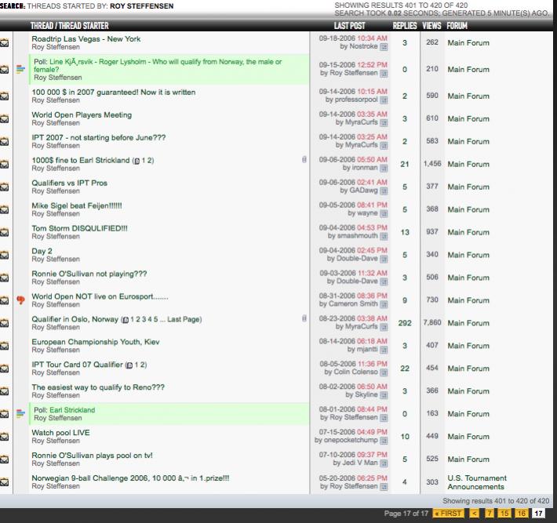This screenshot has width=557, height=523.
Task: Open Tom Storm DISQULIFIED!!! thread
Action: 79,228
